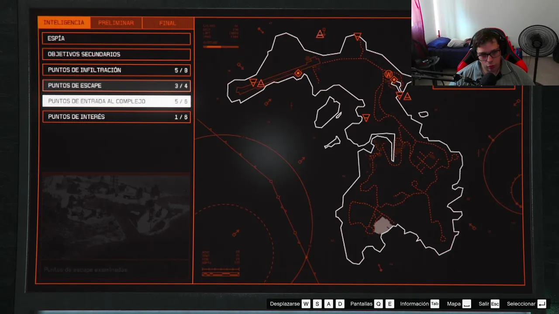Click downward triangle near the small island
The width and height of the screenshot is (559, 314).
click(x=366, y=118)
